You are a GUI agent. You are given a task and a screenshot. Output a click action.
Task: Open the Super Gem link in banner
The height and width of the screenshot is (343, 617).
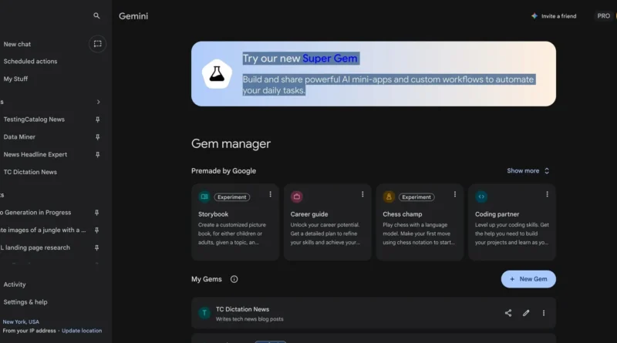[330, 59]
